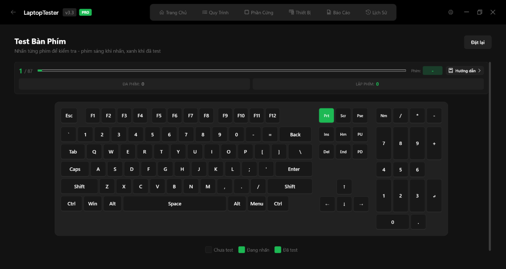Screen dimensions: 506x269
Task: Toggle the Chưa test legend checkbox
Action: tap(208, 250)
